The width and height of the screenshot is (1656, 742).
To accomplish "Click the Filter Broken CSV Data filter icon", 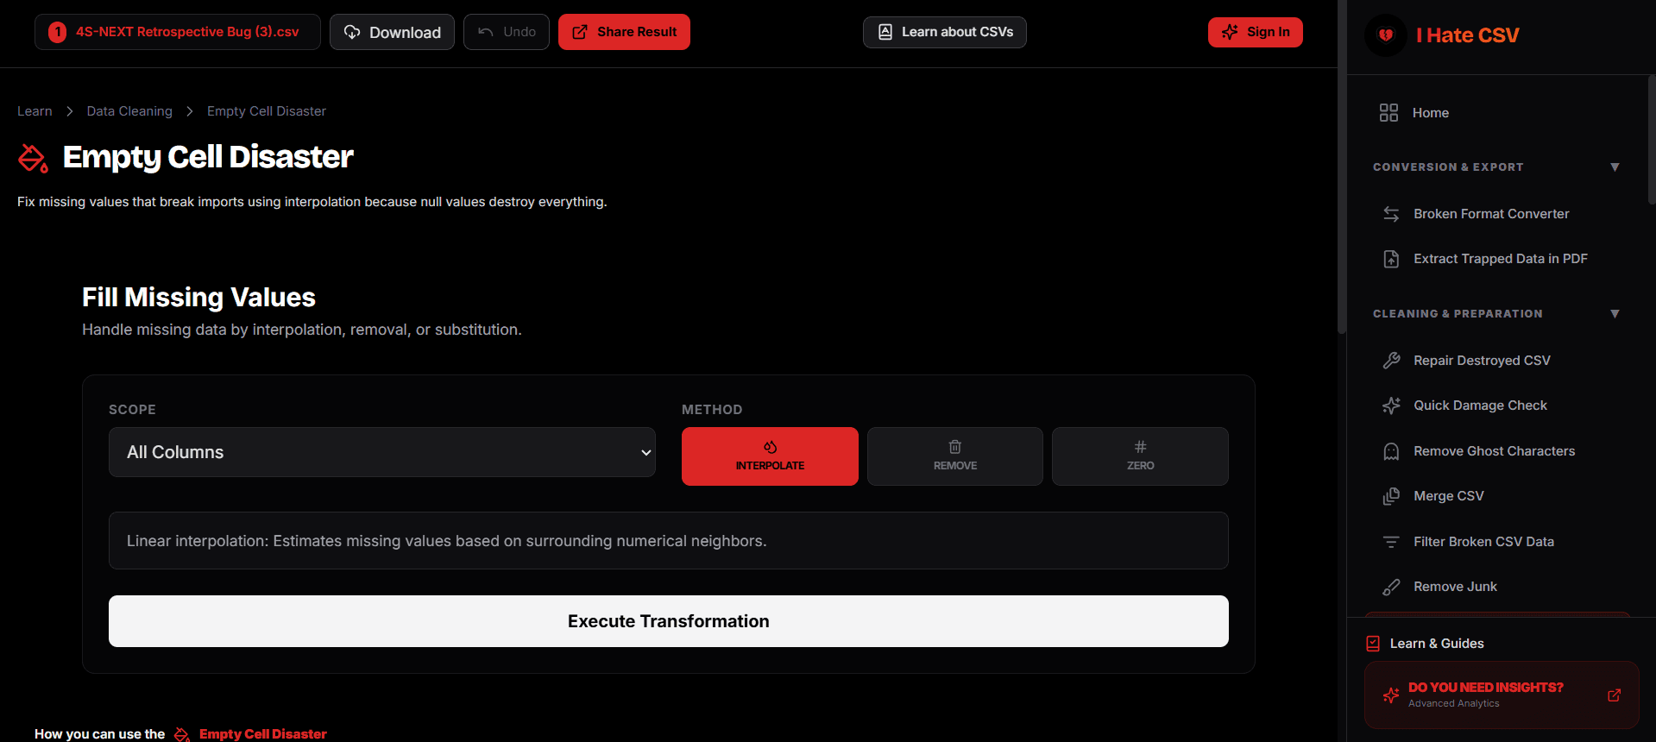I will (1391, 542).
